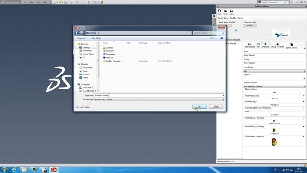Sort by the Name column header

[106, 43]
